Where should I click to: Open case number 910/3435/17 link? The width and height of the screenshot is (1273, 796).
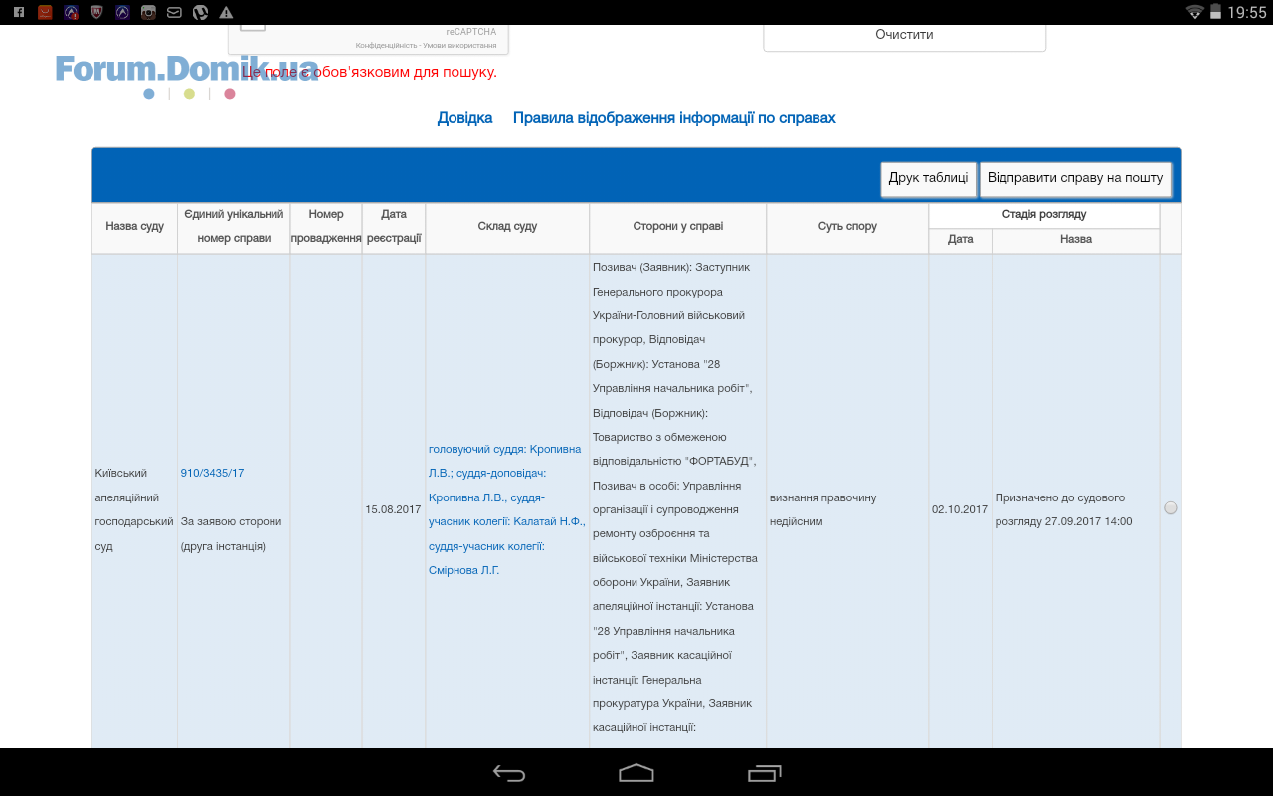(x=212, y=473)
